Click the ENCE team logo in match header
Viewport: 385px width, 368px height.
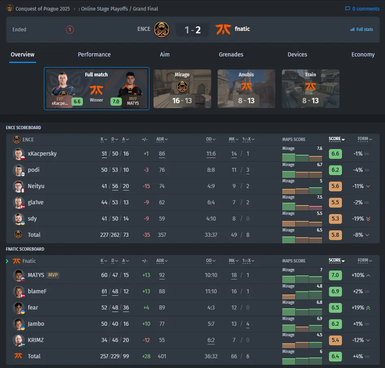161,30
